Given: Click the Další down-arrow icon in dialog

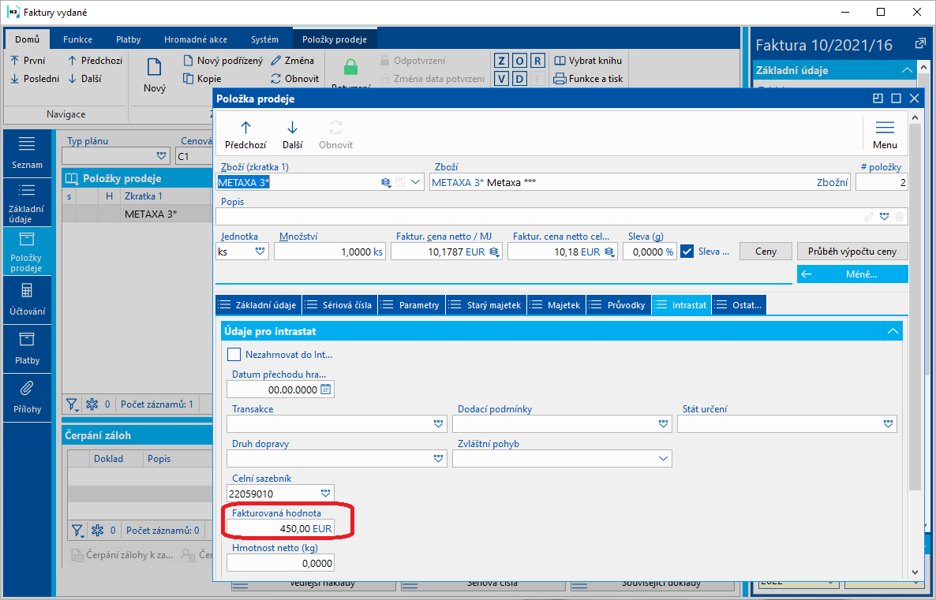Looking at the screenshot, I should click(x=292, y=128).
